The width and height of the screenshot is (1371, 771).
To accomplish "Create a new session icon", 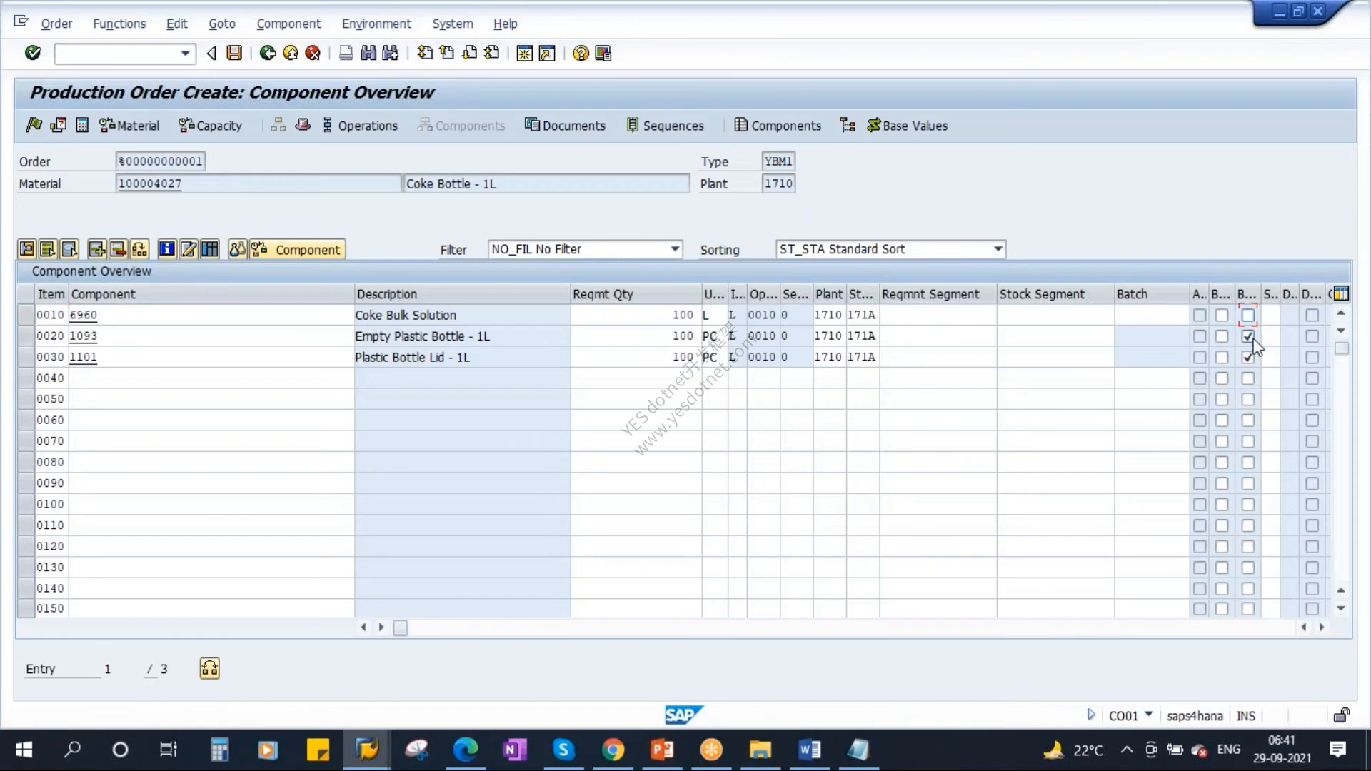I will tap(525, 53).
